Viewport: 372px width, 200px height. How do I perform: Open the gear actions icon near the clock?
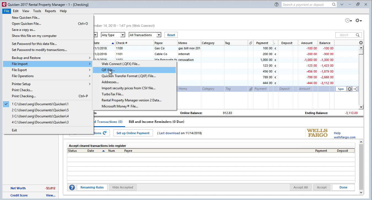[x=358, y=21]
